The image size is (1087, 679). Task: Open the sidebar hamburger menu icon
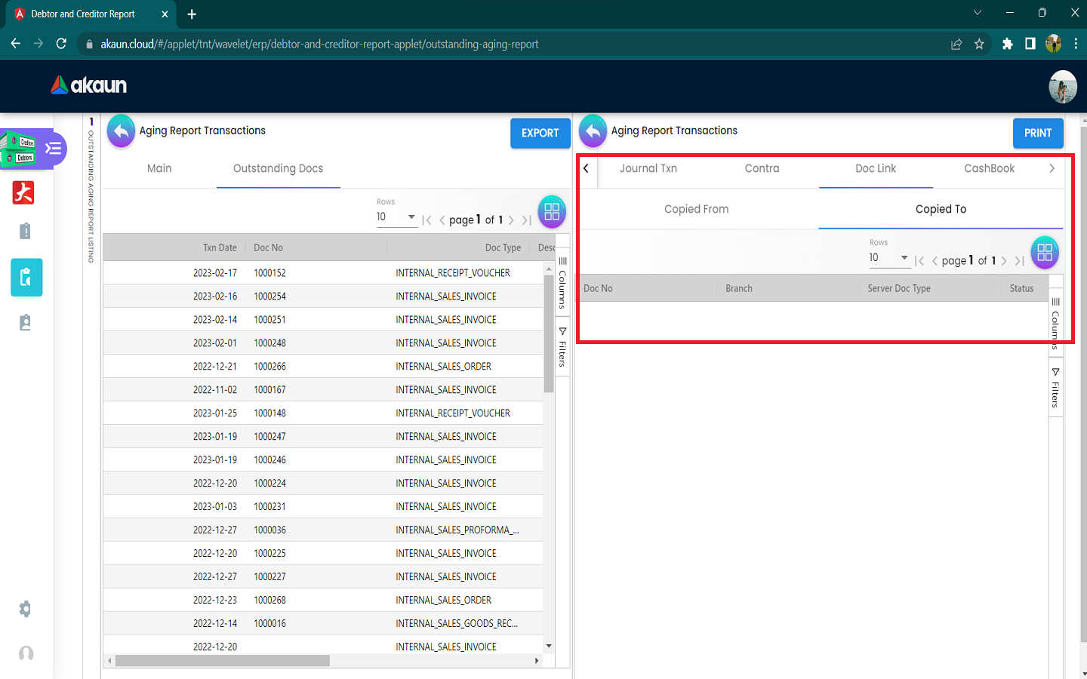[54, 148]
